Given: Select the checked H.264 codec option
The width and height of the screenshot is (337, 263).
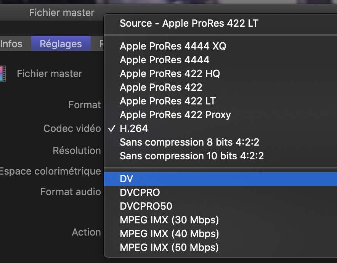Looking at the screenshot, I should point(133,128).
